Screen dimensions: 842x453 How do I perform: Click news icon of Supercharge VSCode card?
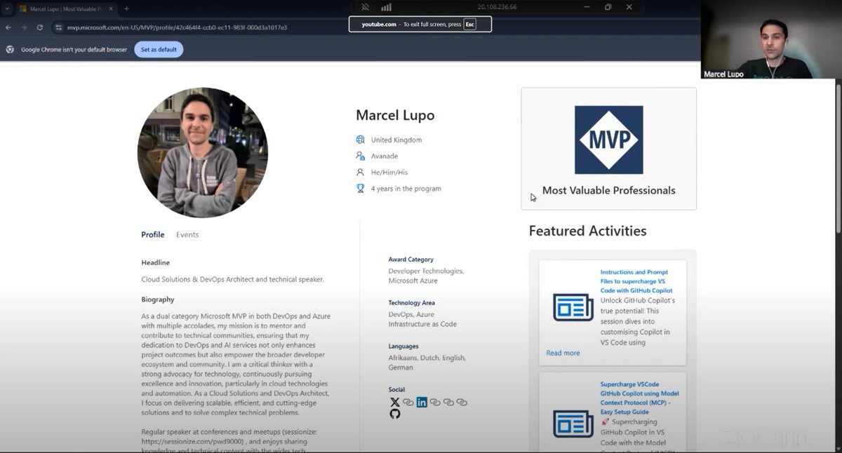click(573, 424)
